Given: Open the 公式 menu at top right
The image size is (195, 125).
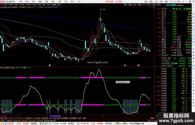Looking at the screenshot, I should (156, 2).
